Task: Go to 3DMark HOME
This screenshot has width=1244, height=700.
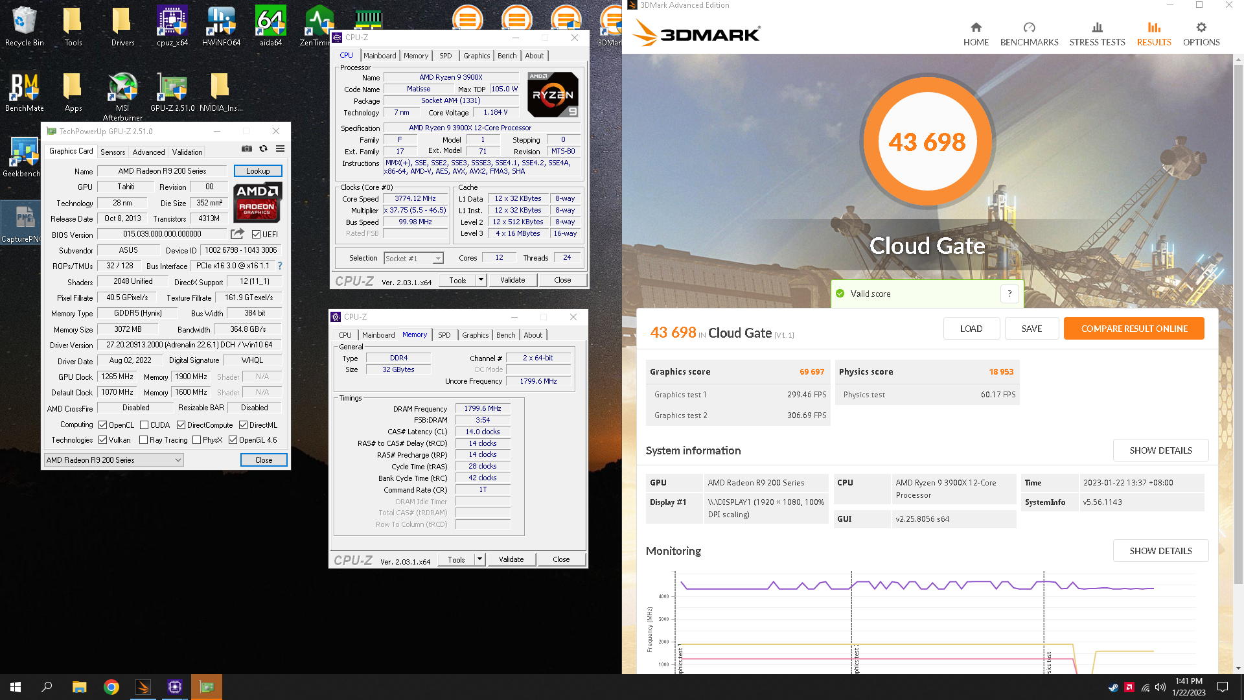Action: [976, 34]
